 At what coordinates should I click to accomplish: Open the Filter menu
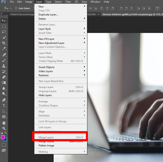(x=68, y=2)
